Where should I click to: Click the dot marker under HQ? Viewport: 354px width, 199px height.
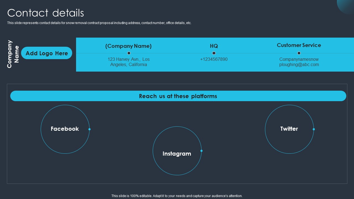(214, 53)
